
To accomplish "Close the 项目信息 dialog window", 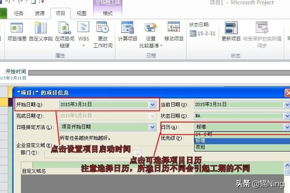I will coord(288,93).
